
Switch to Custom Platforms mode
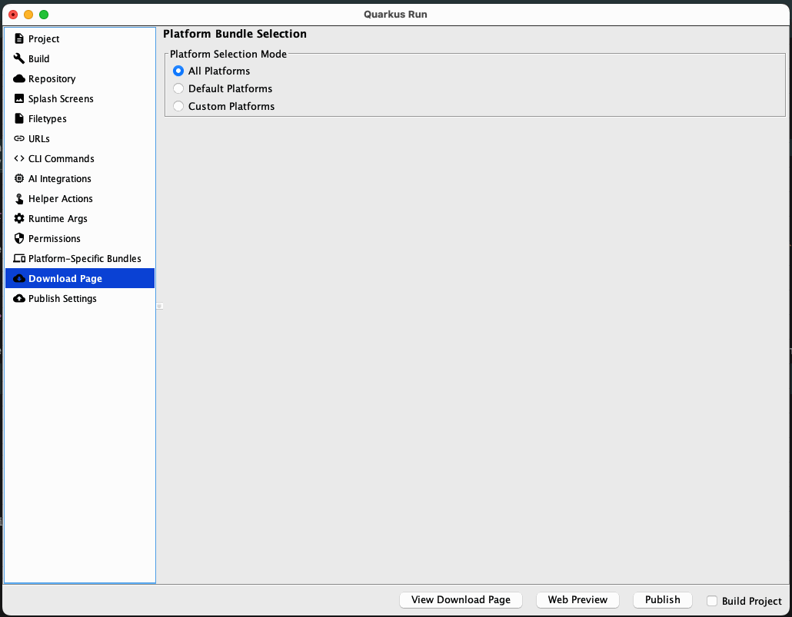pyautogui.click(x=178, y=106)
